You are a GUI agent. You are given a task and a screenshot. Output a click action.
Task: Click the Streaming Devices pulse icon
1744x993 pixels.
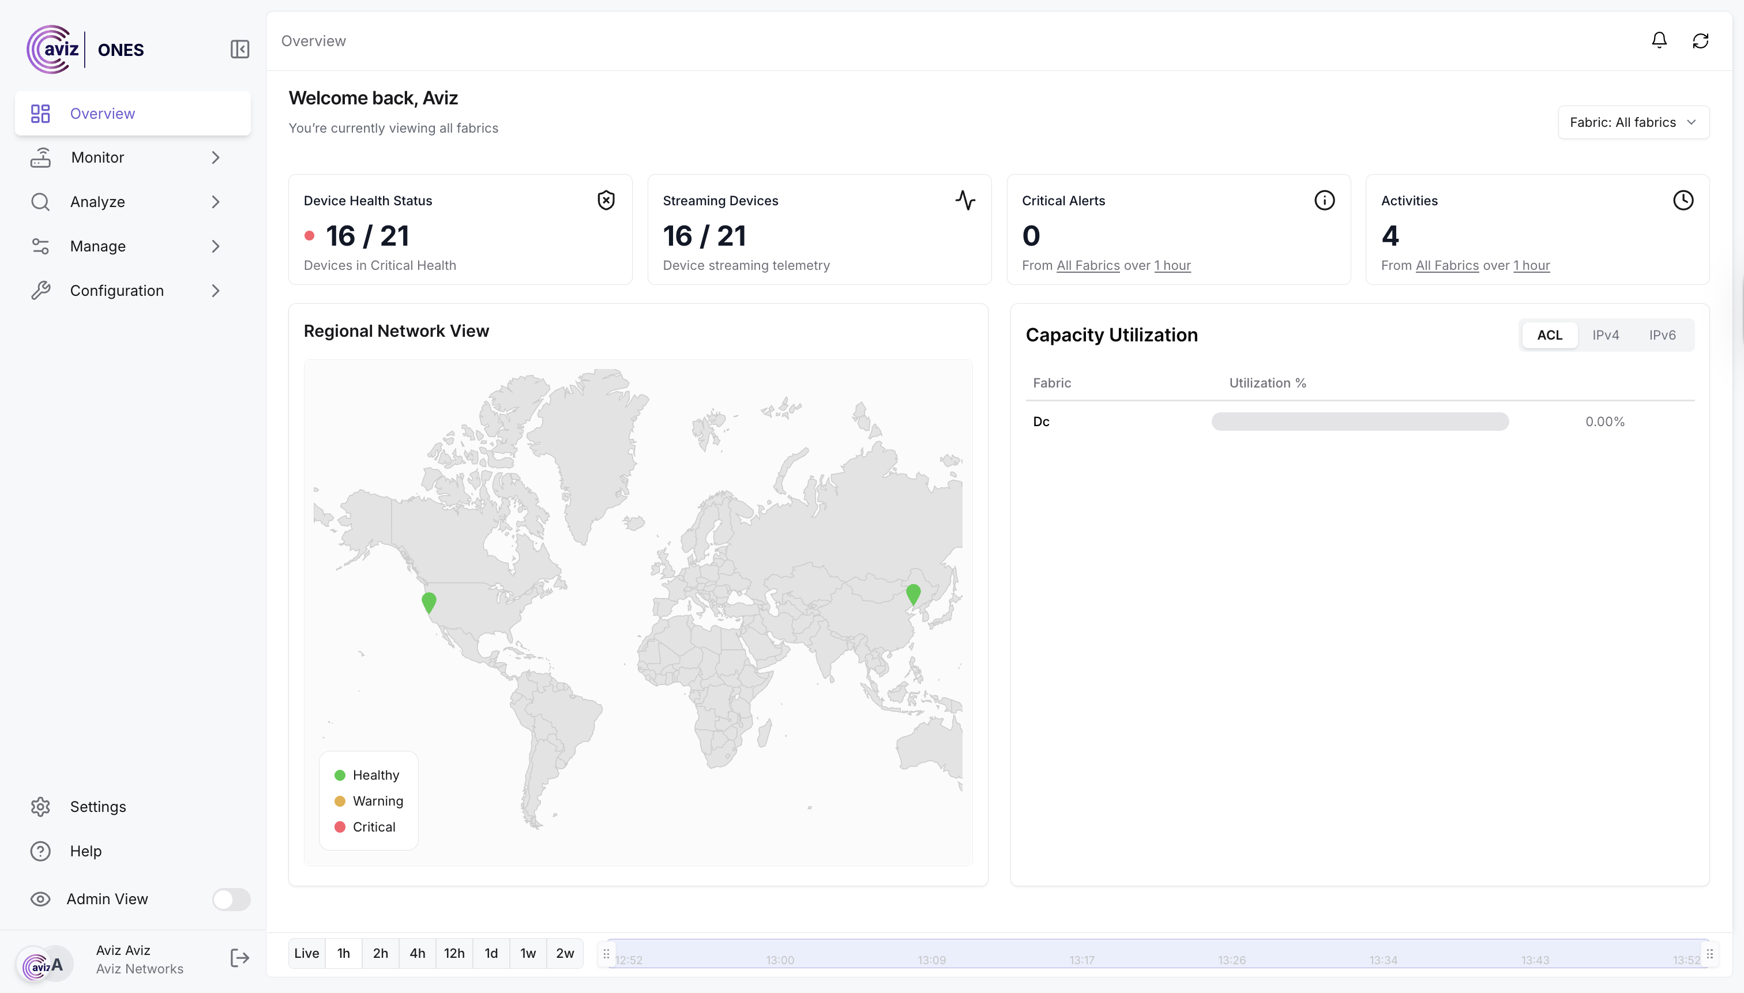[964, 200]
